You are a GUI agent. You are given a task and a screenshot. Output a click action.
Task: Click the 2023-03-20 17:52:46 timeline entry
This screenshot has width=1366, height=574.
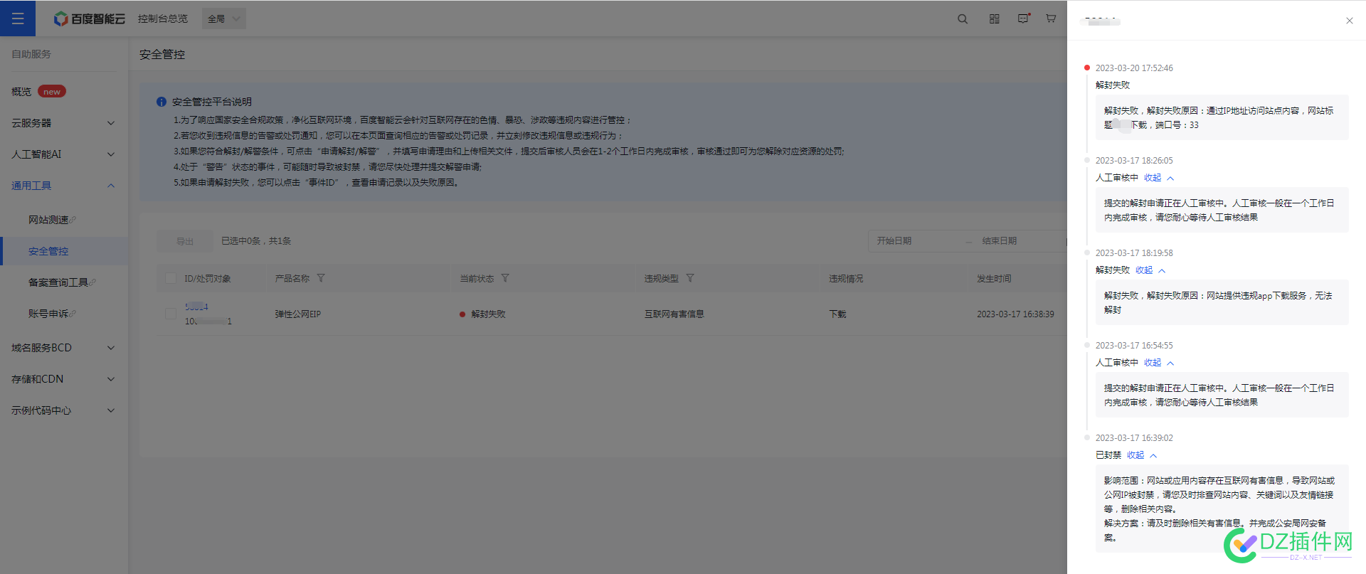click(1134, 68)
